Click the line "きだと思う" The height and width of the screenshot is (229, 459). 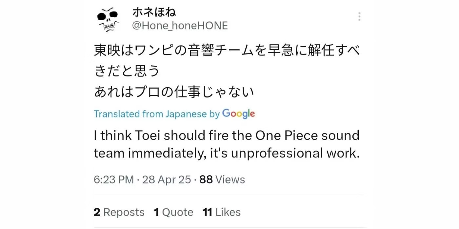coord(127,71)
